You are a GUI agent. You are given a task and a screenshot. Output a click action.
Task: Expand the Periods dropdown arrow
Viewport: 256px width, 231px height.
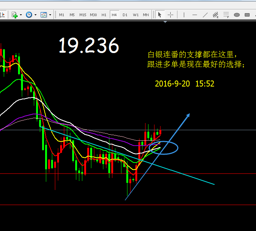click(x=35, y=15)
